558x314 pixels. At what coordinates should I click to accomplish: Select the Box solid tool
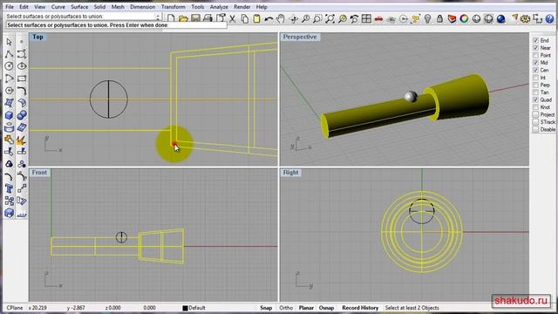pyautogui.click(x=10, y=115)
